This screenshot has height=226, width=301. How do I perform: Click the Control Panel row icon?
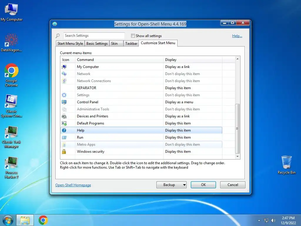(x=64, y=102)
